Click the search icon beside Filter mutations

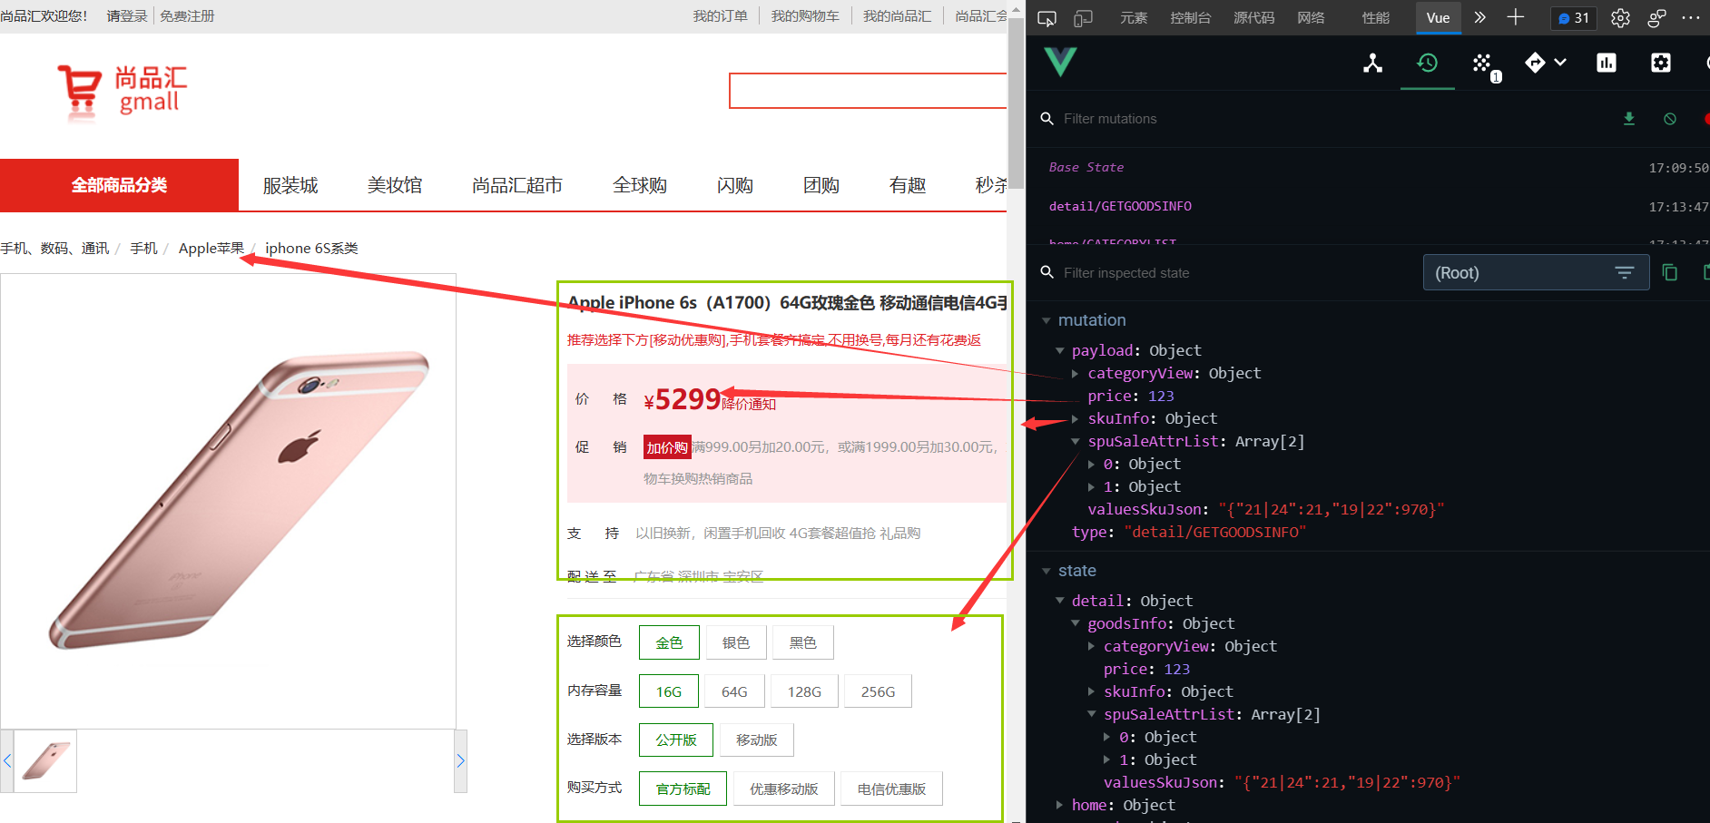(x=1047, y=119)
